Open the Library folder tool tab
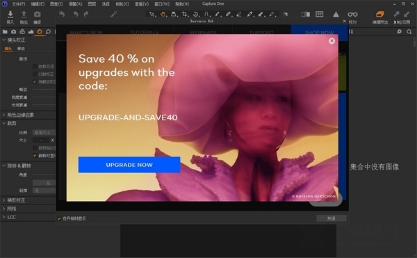The width and height of the screenshot is (417, 258). click(x=5, y=32)
